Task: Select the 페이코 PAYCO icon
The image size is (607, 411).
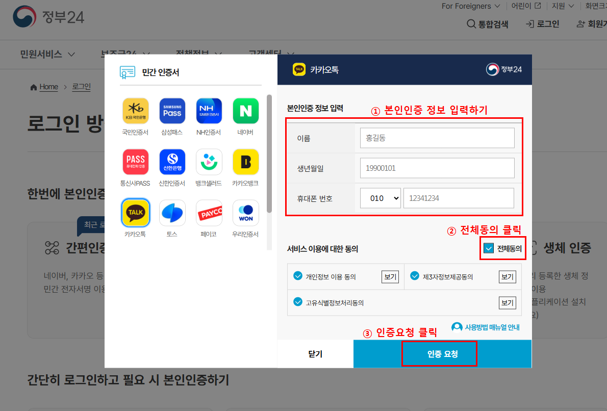Action: [209, 213]
